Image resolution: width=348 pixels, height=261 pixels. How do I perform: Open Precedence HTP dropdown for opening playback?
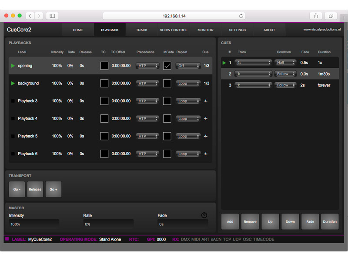147,66
